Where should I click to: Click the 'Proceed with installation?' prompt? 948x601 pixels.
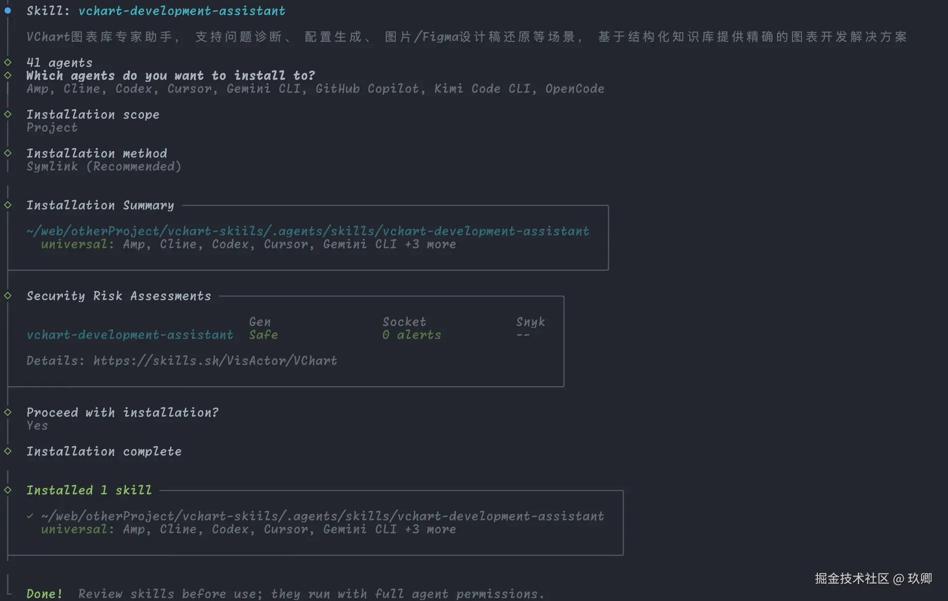click(123, 413)
